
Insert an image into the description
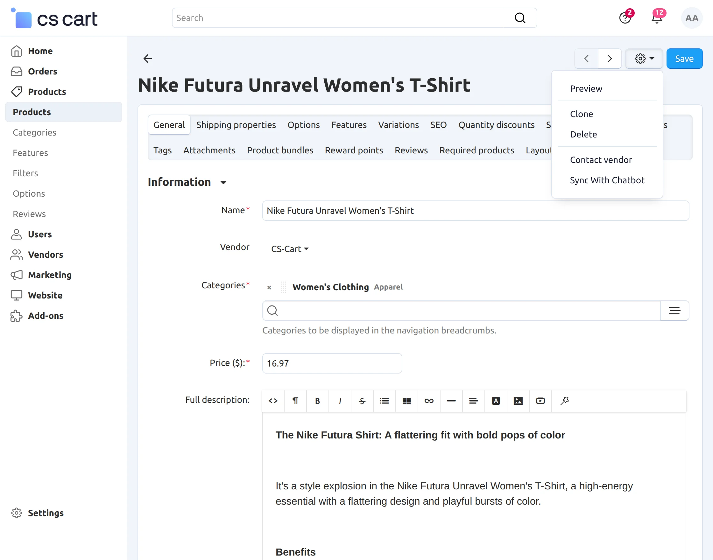pos(518,401)
